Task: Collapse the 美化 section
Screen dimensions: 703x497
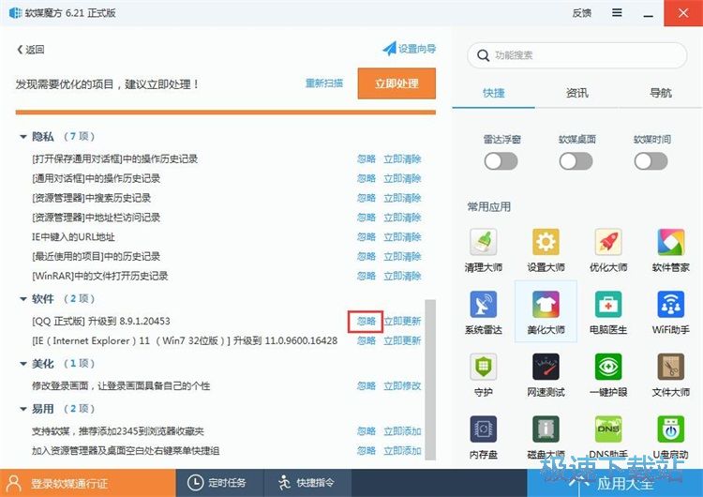Action: point(23,363)
